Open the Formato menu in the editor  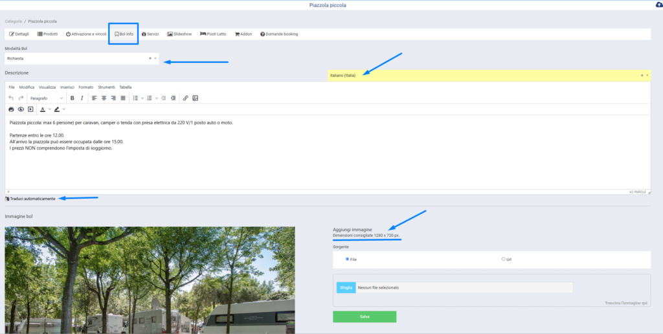[x=86, y=87]
